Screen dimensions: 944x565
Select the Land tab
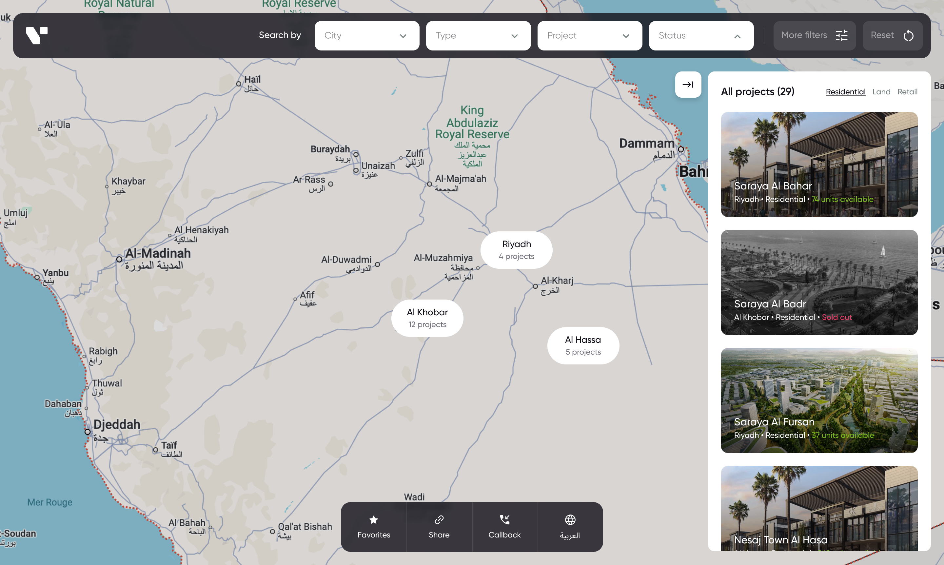tap(881, 92)
